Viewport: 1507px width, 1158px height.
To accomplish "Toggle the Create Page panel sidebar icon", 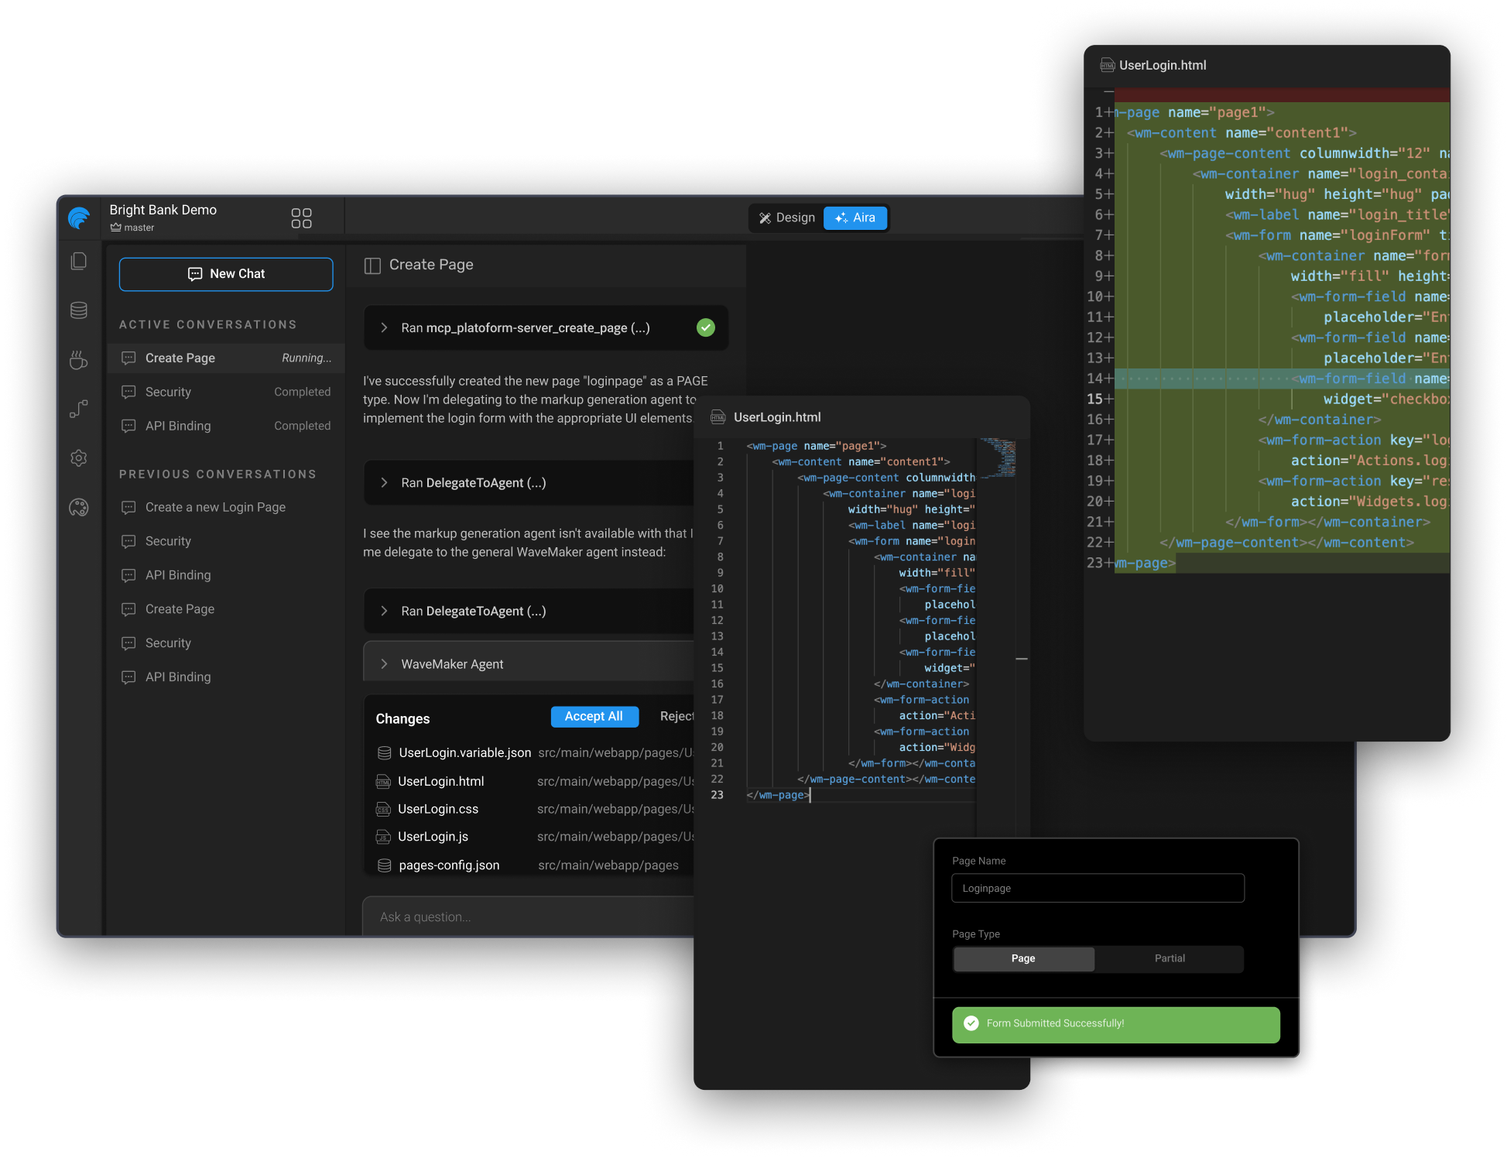I will [x=372, y=266].
